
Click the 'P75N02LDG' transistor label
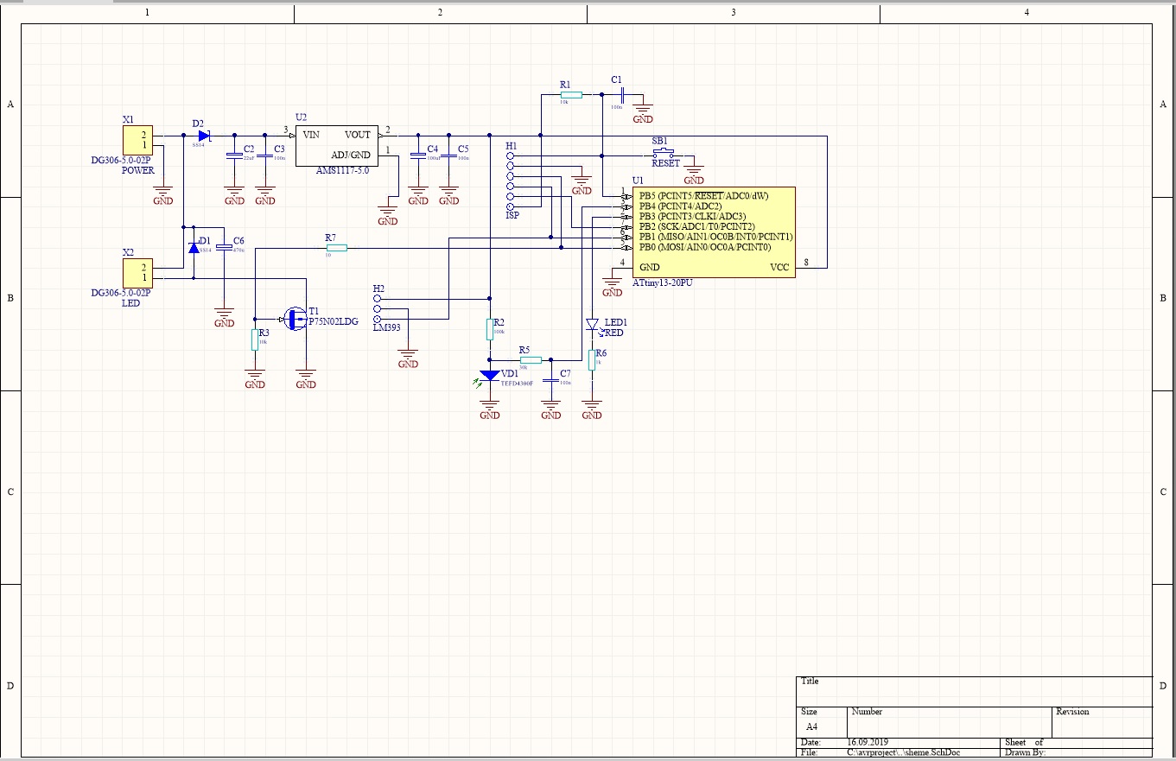pos(334,321)
